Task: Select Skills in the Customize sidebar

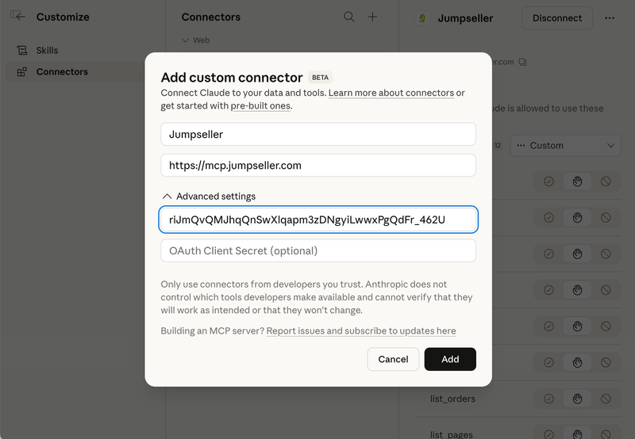Action: [x=47, y=51]
